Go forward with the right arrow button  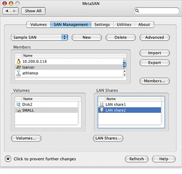15,11
